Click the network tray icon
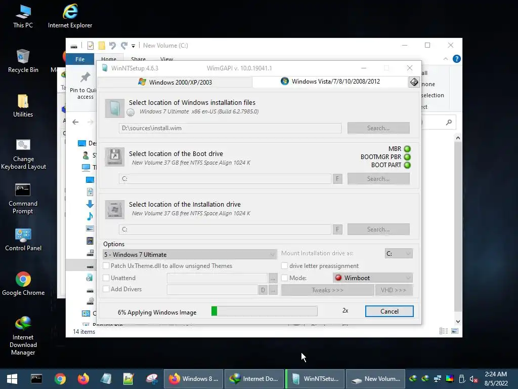Image resolution: width=518 pixels, height=389 pixels. coord(438,379)
